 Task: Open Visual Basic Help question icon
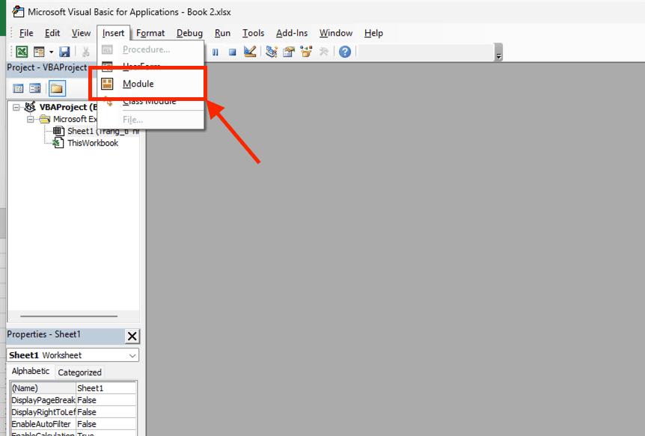pyautogui.click(x=345, y=52)
